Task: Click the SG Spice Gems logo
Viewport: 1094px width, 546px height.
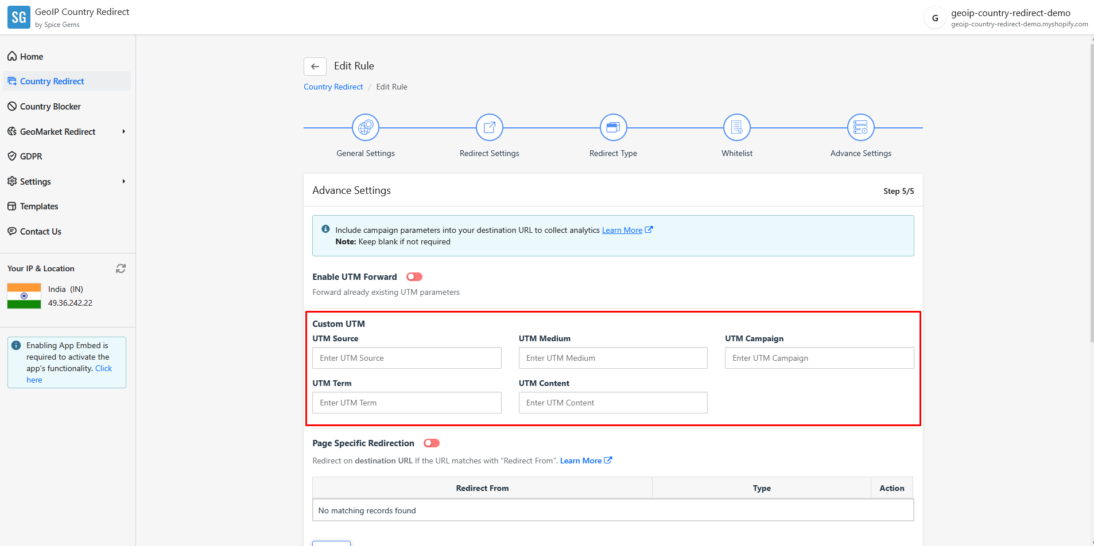Action: pos(19,17)
